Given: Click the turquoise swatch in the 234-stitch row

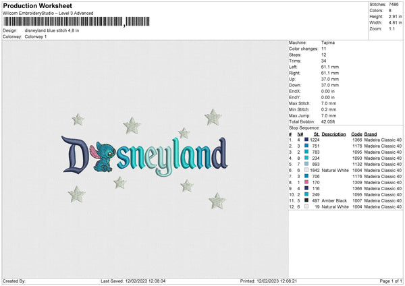Looking at the screenshot, I should tap(306, 158).
